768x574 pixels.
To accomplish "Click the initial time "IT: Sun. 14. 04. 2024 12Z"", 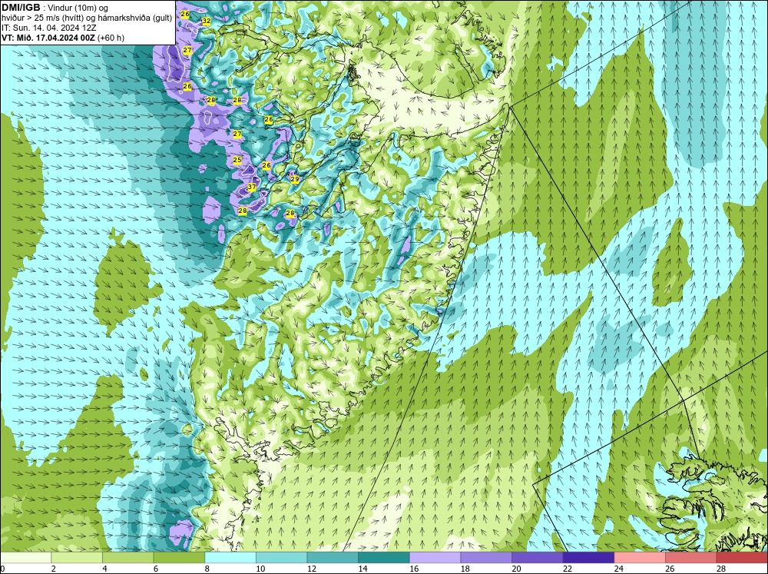I will [51, 28].
